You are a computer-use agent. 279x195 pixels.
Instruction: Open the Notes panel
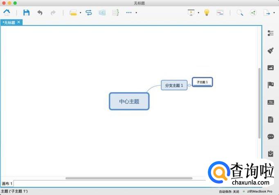tap(270, 119)
